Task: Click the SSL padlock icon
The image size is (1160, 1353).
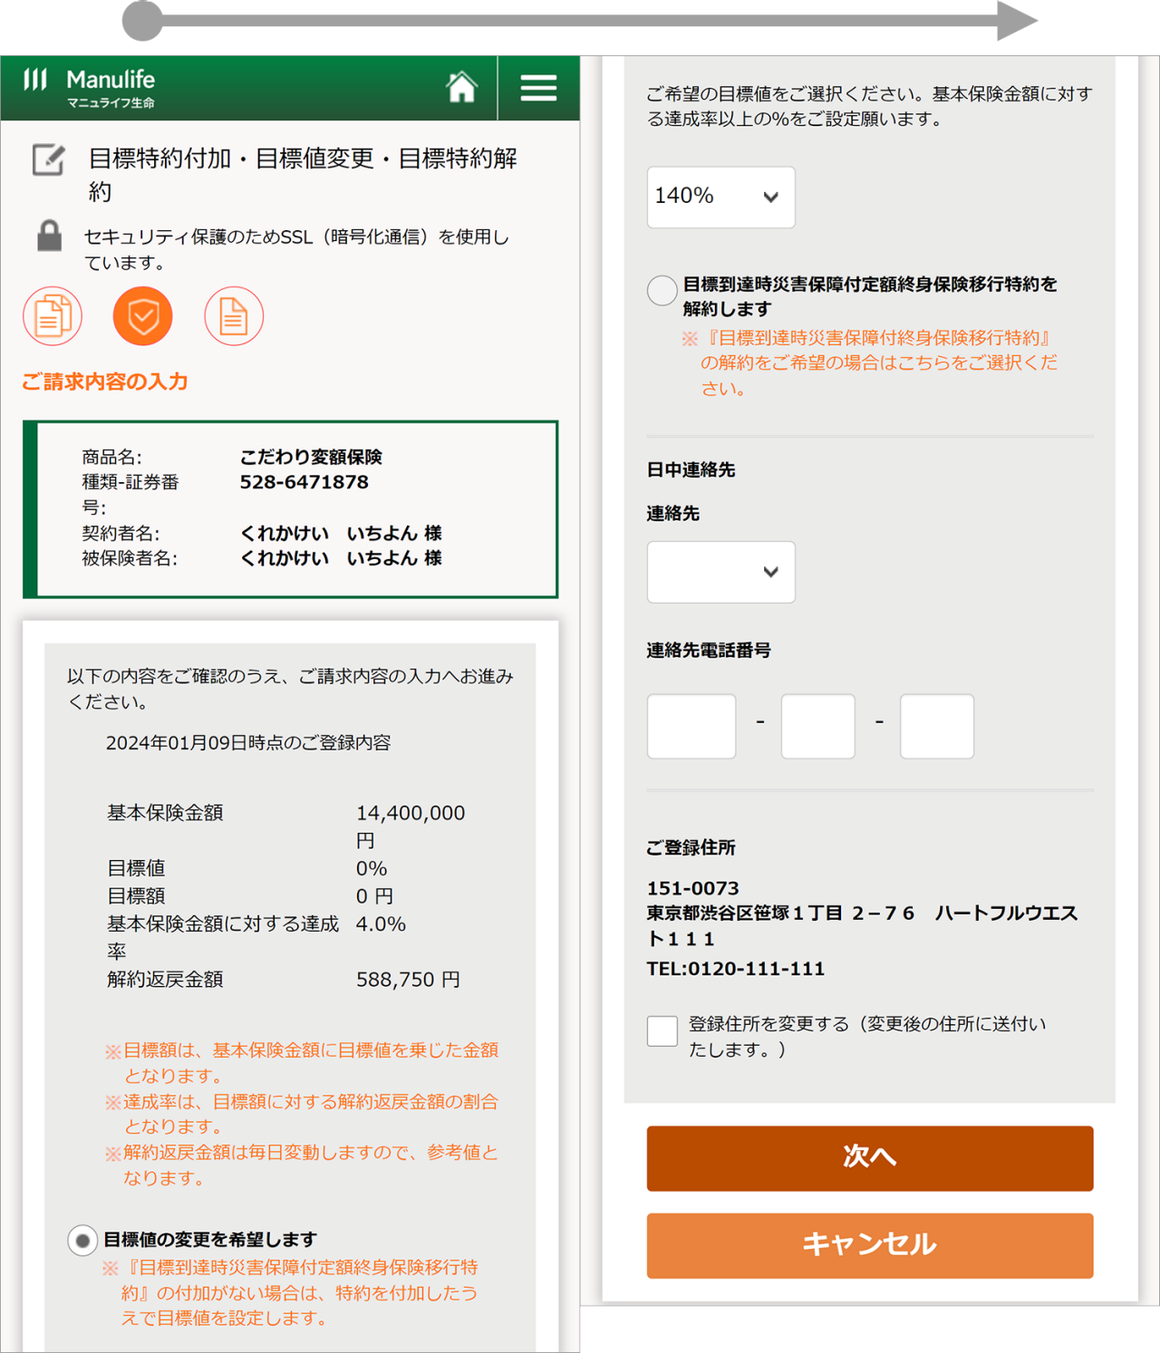Action: coord(49,236)
